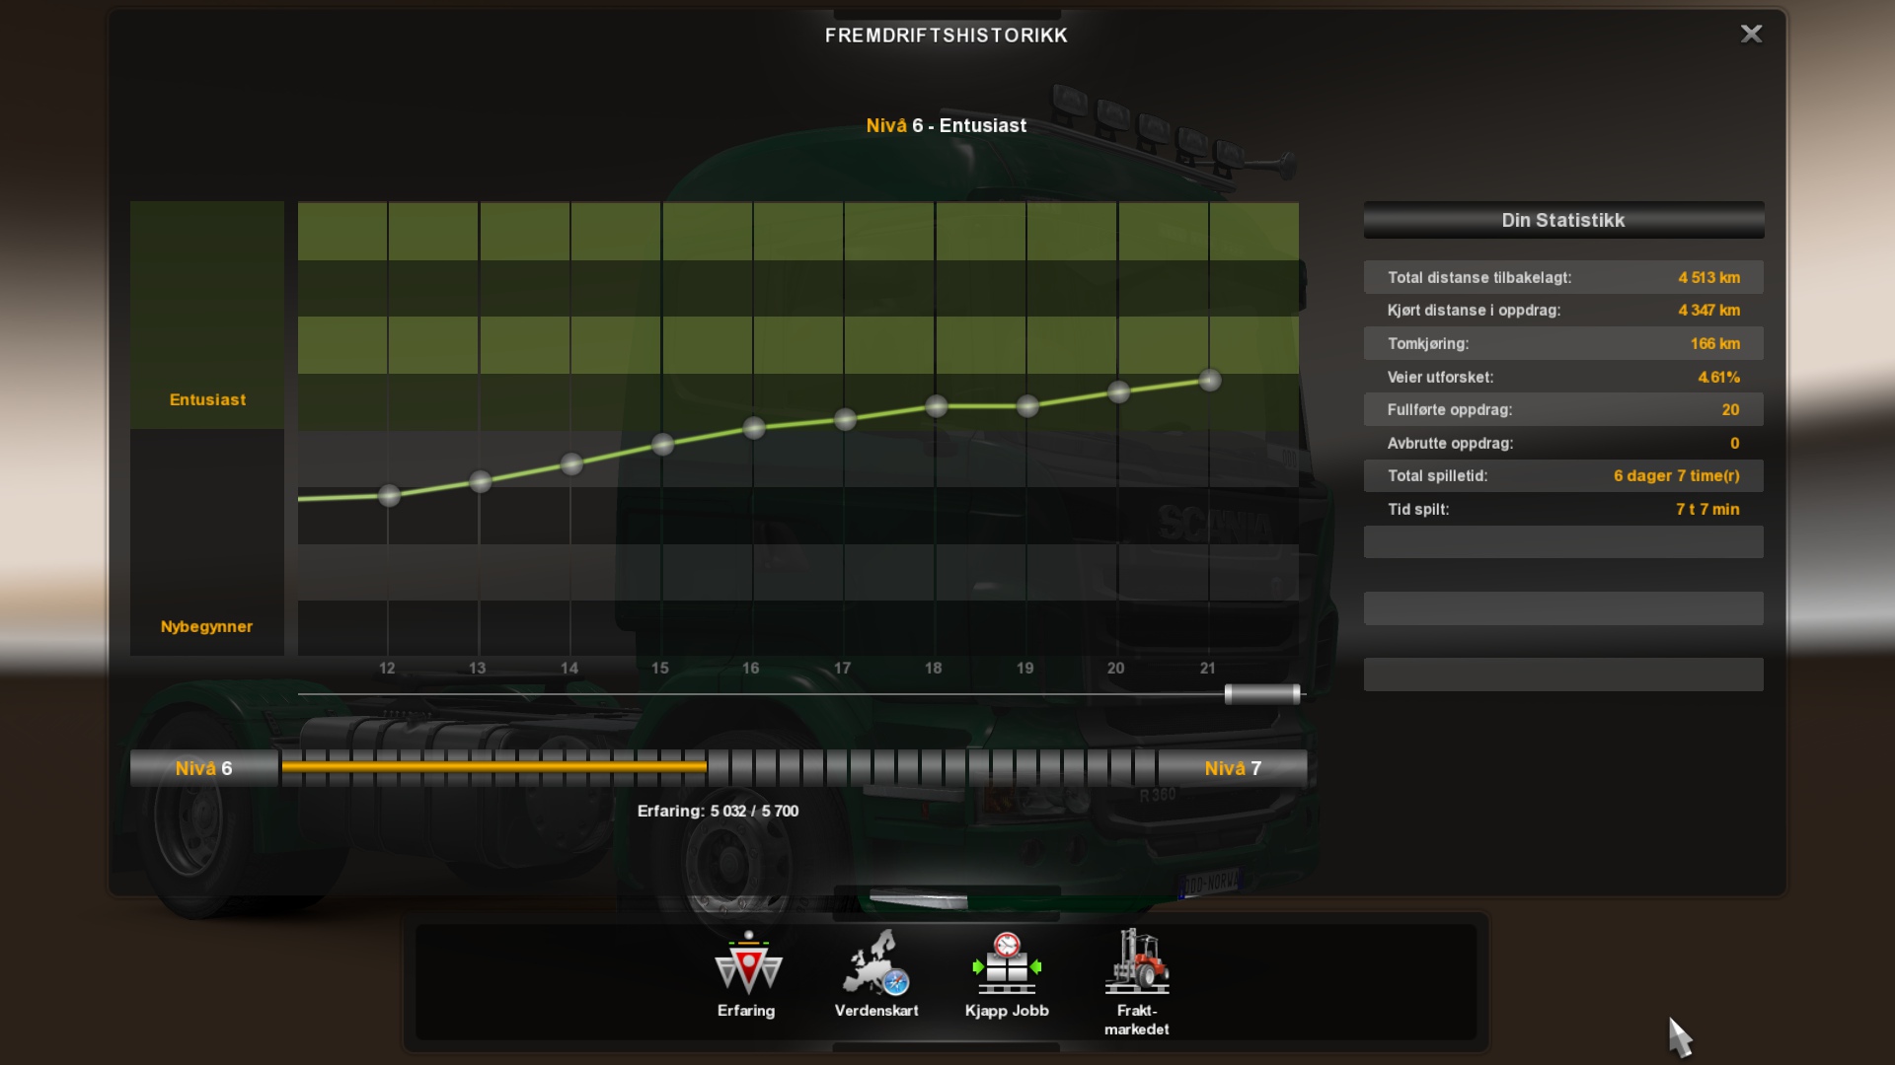Click the Entusiast rank label on chart
The height and width of the screenshot is (1065, 1895).
tap(207, 399)
